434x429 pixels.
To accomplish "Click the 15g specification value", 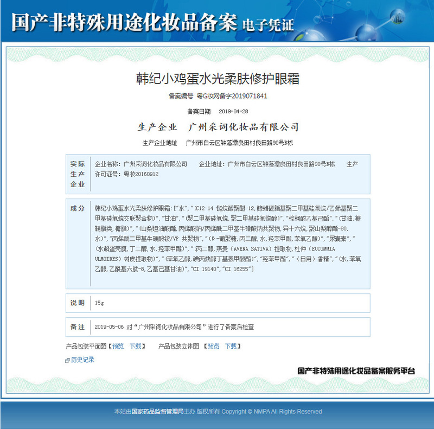I will pyautogui.click(x=99, y=303).
